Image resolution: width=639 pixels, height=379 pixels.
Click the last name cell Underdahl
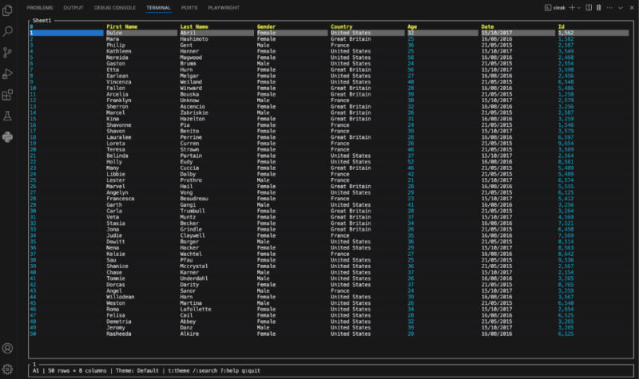pyautogui.click(x=194, y=278)
